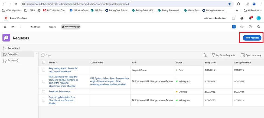Open Feedback Submission request link
Image resolution: width=264 pixels, height=118 pixels.
coord(60,92)
